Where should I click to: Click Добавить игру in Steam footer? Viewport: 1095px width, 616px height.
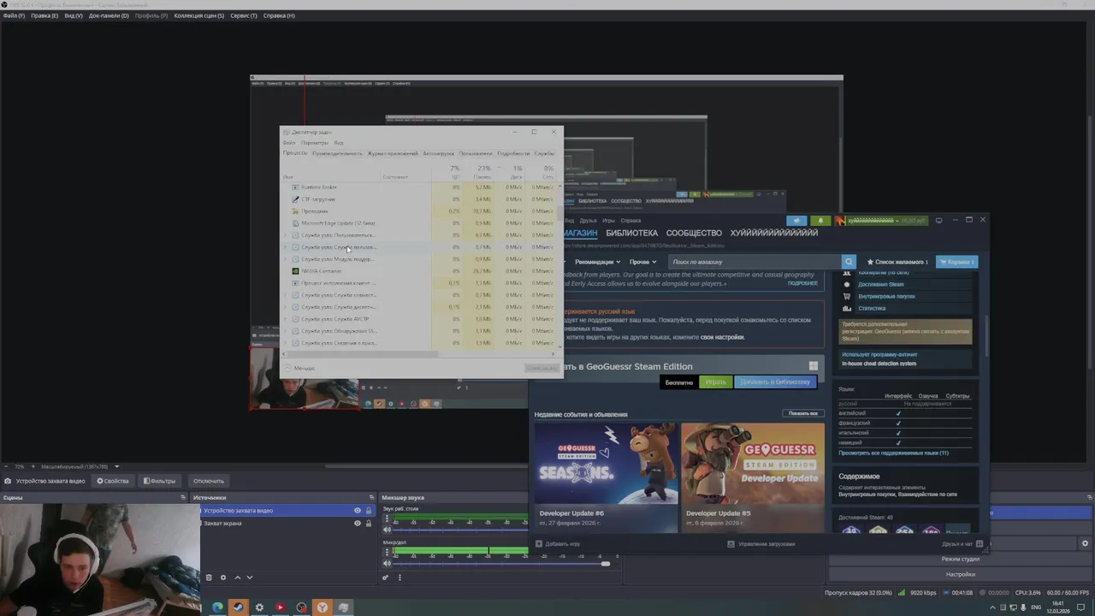[558, 543]
